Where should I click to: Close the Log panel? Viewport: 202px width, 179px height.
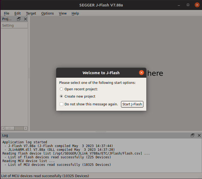pos(199,135)
